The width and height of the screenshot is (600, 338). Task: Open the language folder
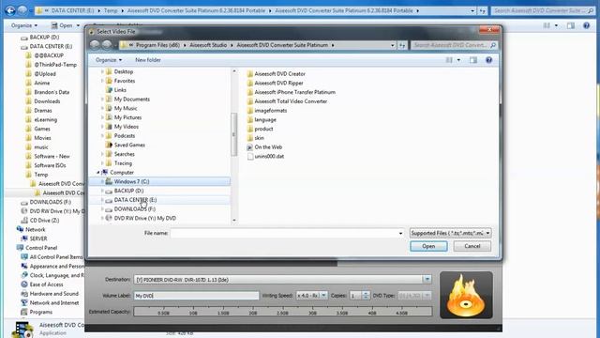point(262,119)
